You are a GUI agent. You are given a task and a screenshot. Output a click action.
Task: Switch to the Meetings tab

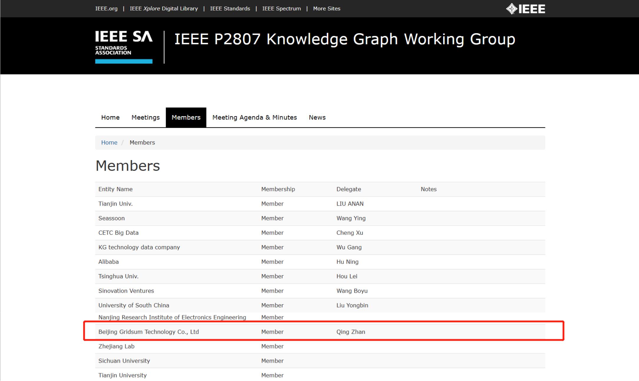[145, 117]
